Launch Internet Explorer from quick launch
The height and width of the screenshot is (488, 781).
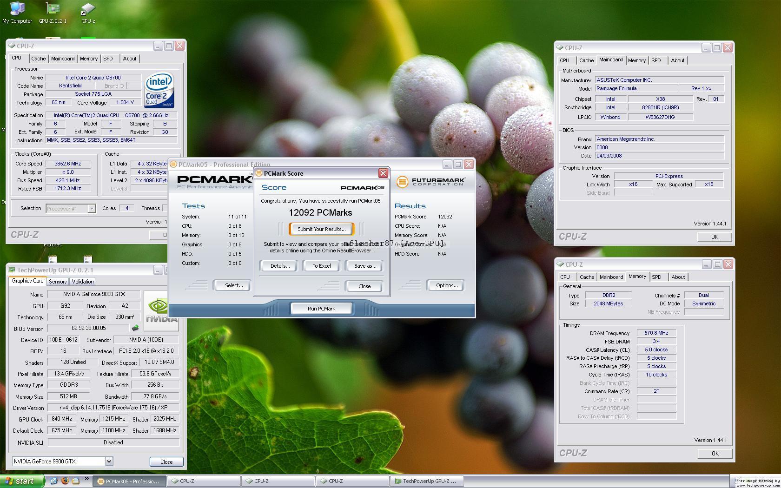click(x=54, y=481)
